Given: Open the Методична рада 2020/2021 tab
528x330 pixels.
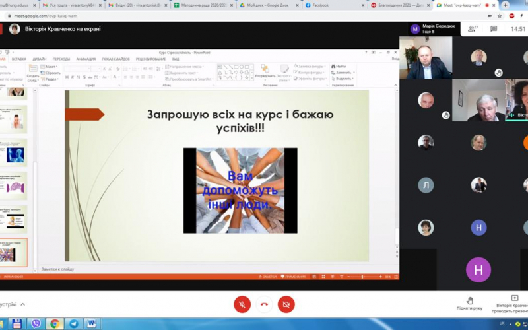Looking at the screenshot, I should coord(203,5).
